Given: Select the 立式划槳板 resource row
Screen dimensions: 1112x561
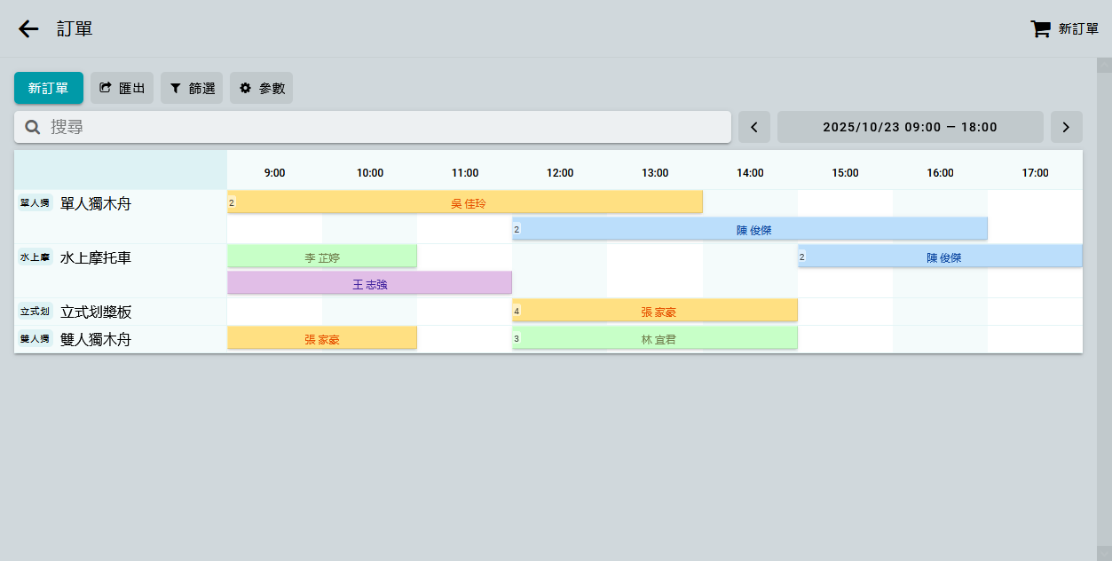Looking at the screenshot, I should (96, 312).
